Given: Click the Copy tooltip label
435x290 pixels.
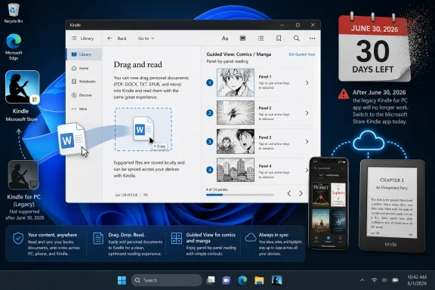Looking at the screenshot, I should tap(159, 147).
